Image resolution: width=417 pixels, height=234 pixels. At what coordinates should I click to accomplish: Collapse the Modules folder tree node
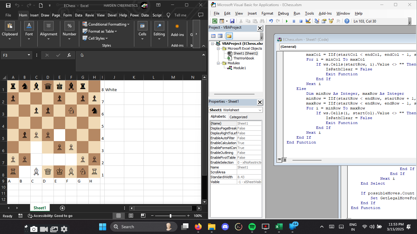[x=219, y=63]
